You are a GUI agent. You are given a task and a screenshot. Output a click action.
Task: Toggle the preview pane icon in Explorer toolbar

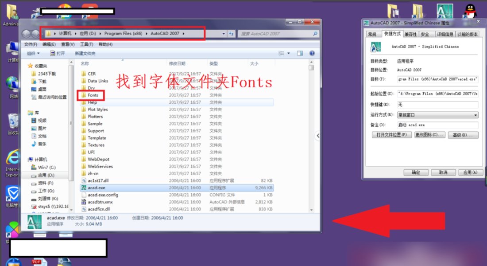coord(299,53)
